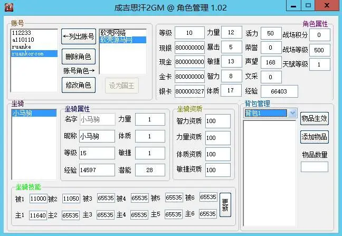
Task: Click the 被6 skill field
Action: [208, 197]
